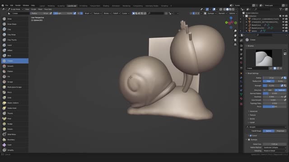Viewport: 289px width, 162px height.
Task: Click the viewport zoom magnifier icon
Action: click(x=235, y=31)
